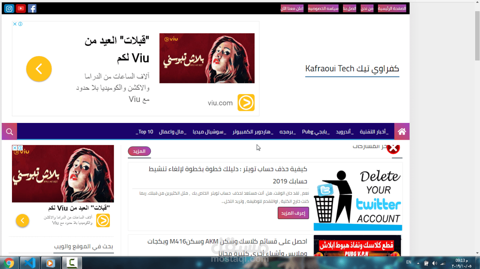Open سياسه الخصوصيه top menu link
Image resolution: width=480 pixels, height=269 pixels.
[x=323, y=8]
